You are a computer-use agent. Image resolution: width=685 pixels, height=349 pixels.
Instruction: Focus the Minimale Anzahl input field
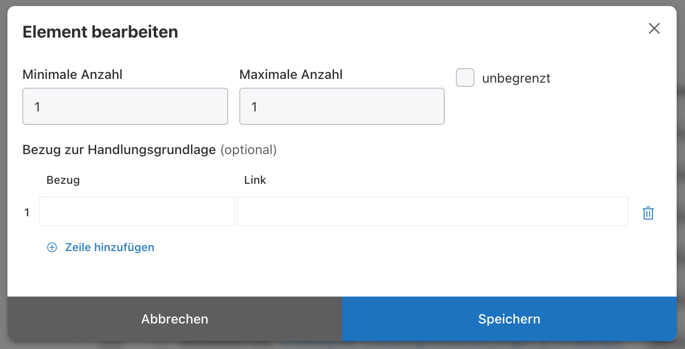click(x=125, y=107)
